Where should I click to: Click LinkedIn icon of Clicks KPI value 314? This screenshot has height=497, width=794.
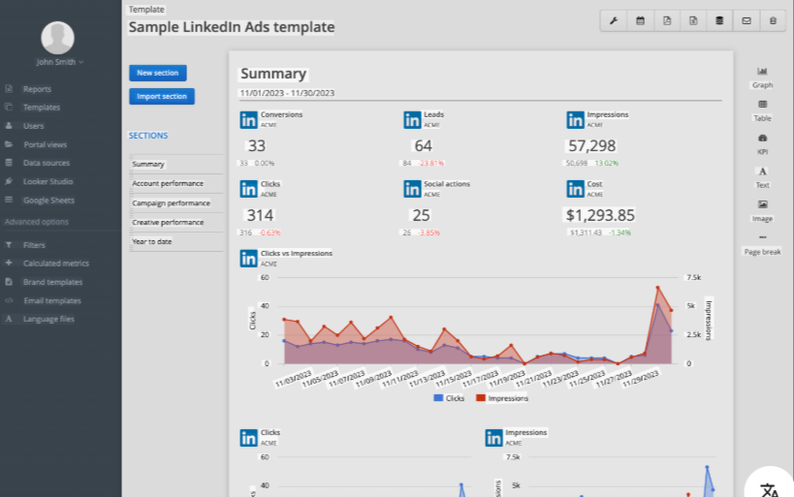click(248, 189)
